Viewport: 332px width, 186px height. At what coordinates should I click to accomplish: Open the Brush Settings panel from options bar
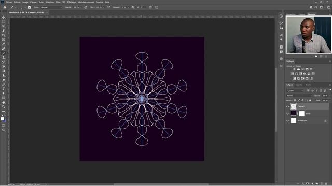30,7
